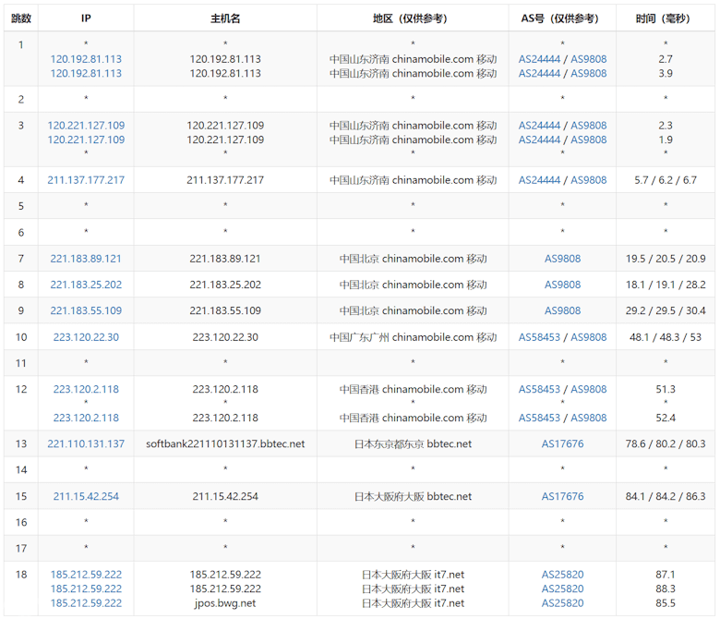Image resolution: width=720 pixels, height=619 pixels.
Task: Open the AS17676 link in hop 13
Action: pos(562,443)
